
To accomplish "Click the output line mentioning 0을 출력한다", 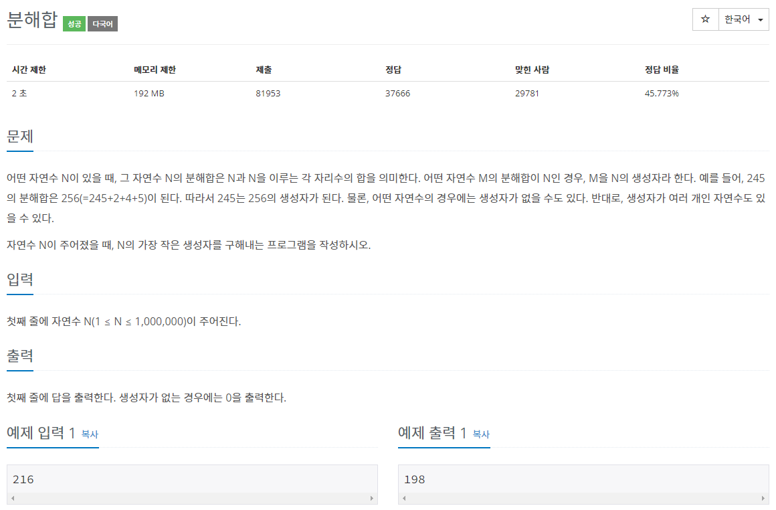I will pyautogui.click(x=147, y=398).
